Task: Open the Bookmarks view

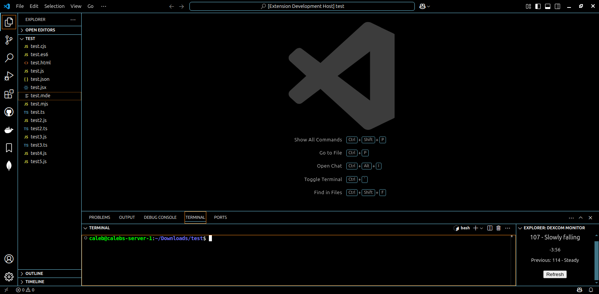Action: click(x=9, y=148)
